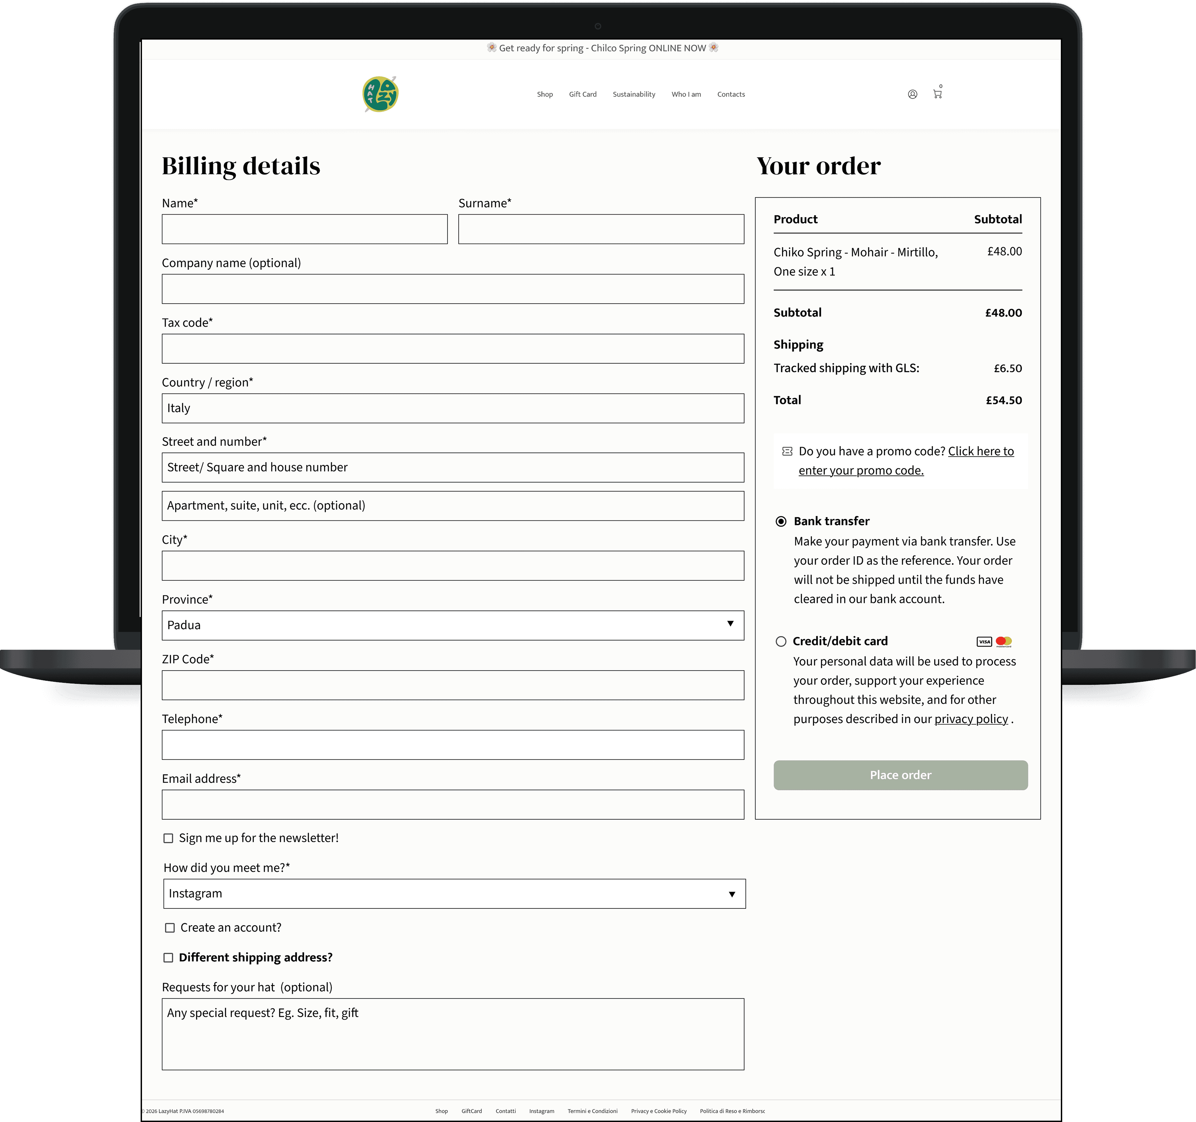Click the Mastercard logo icon
Screen dimensions: 1196x1122
point(1003,641)
